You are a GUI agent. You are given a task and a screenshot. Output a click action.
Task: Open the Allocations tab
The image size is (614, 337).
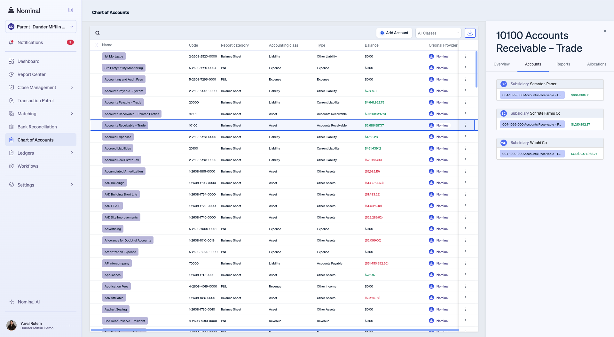pyautogui.click(x=596, y=64)
